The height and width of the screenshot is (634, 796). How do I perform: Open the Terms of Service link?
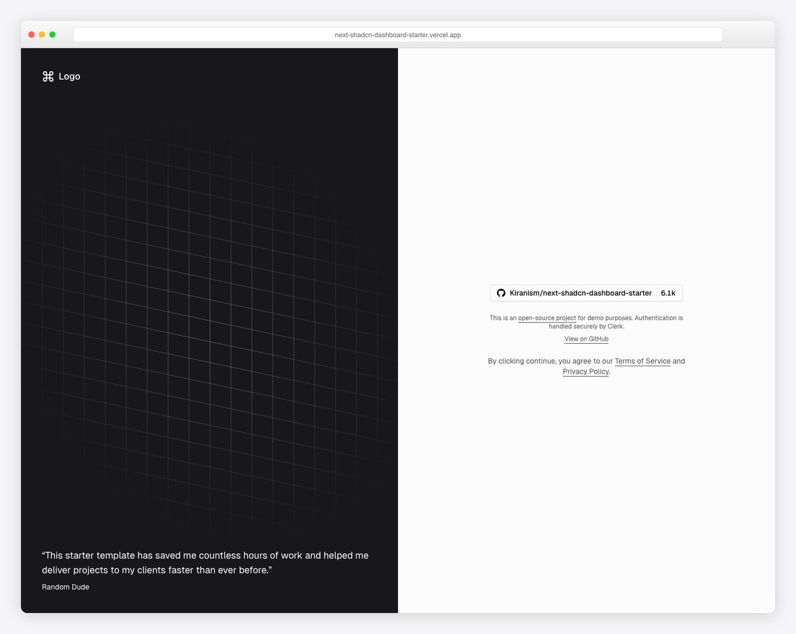[x=642, y=361]
